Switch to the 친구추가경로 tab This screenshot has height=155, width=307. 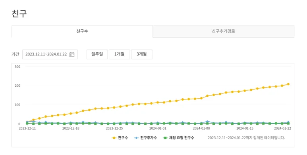pyautogui.click(x=223, y=31)
